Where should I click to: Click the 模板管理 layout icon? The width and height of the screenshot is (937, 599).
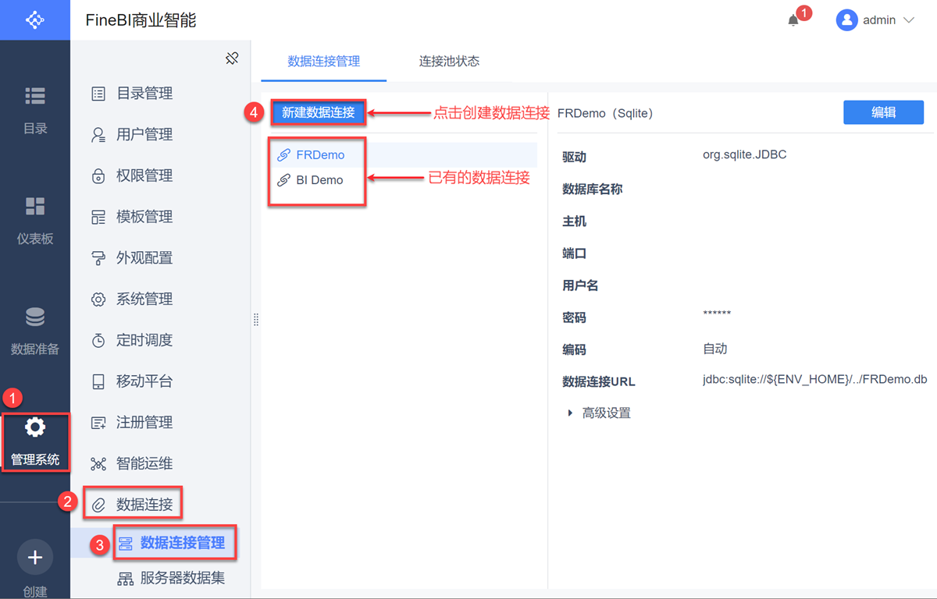pos(98,217)
